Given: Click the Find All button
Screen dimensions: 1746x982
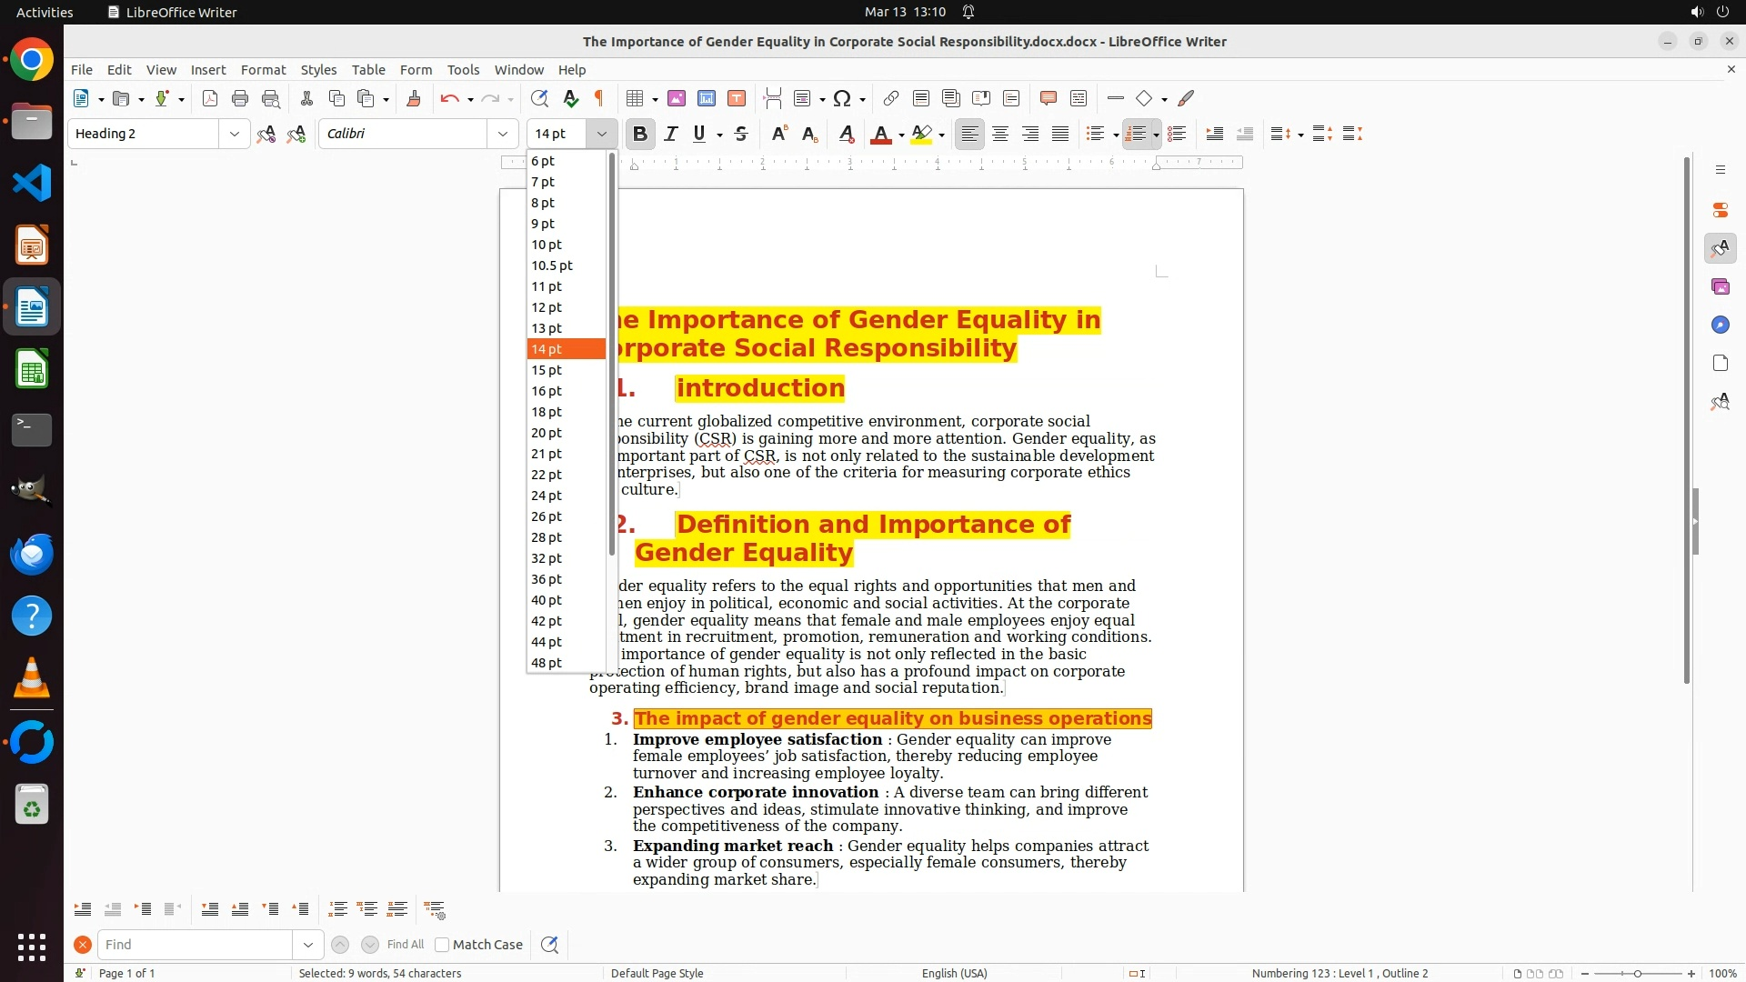Looking at the screenshot, I should click(405, 945).
